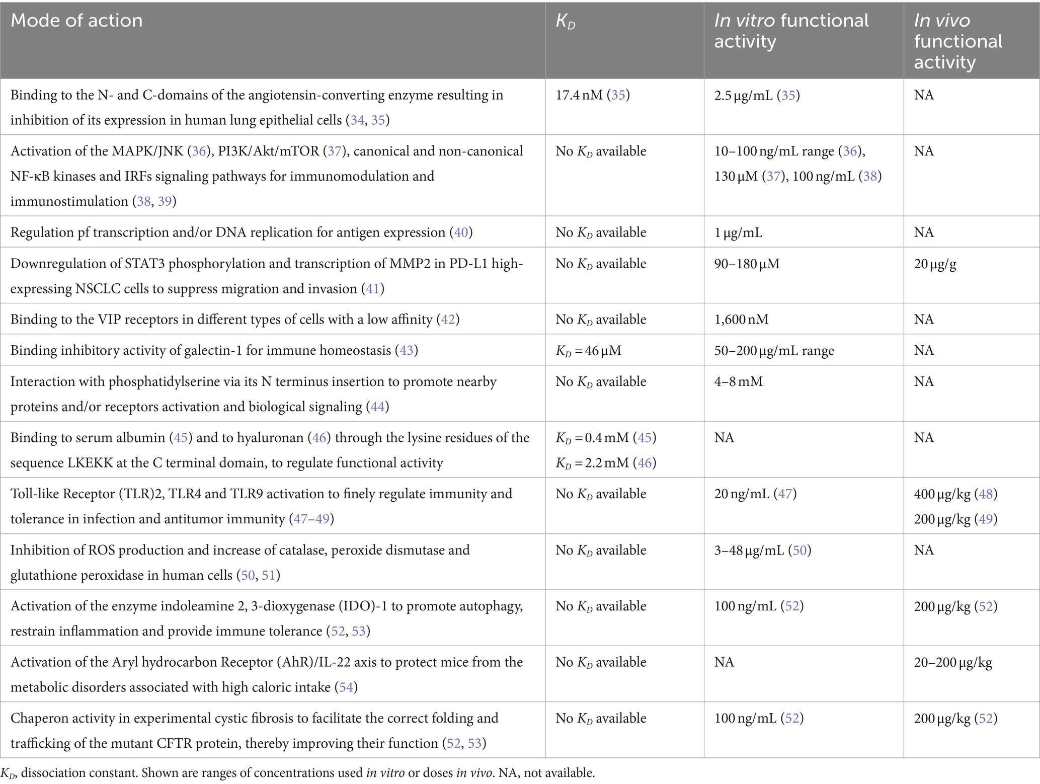Image resolution: width=1040 pixels, height=784 pixels.
Task: Open citation 42 in VIP receptors row
Action: (x=448, y=320)
